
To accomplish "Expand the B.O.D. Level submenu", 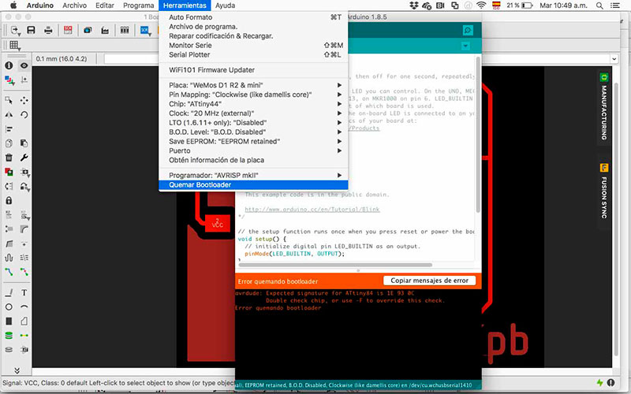I will coord(253,132).
